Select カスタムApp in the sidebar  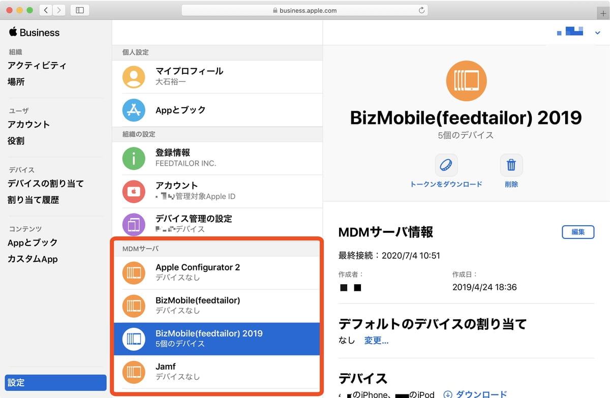tap(33, 259)
